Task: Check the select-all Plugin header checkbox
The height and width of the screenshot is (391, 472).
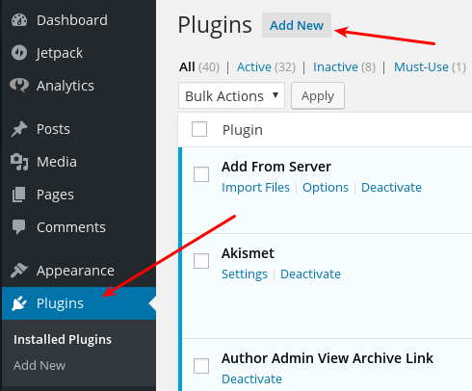Action: tap(199, 129)
